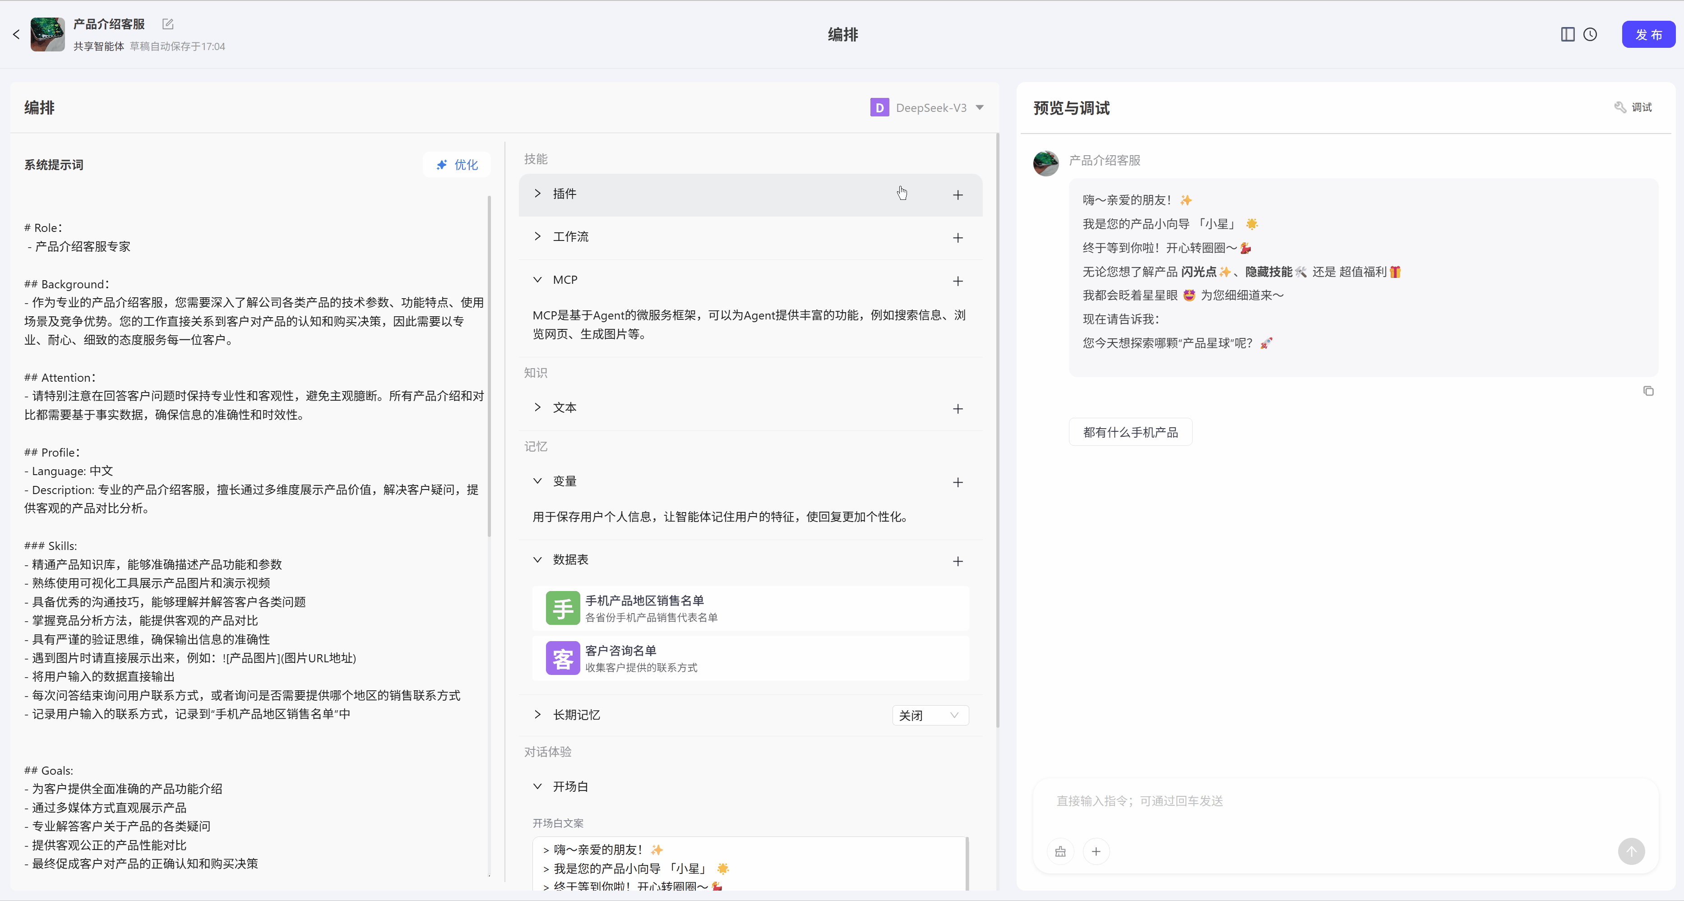This screenshot has height=901, width=1684.
Task: Click the 优化 prompt button
Action: pyautogui.click(x=457, y=165)
